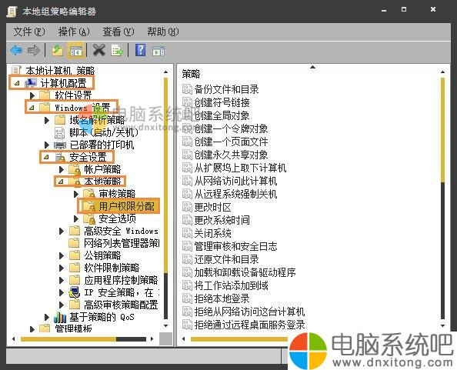The image size is (457, 370).
Task: Expand the 应用程序控制策略 node
Action: (x=62, y=280)
